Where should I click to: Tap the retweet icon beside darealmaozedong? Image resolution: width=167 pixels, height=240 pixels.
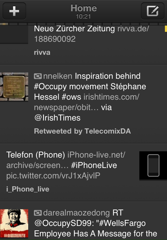(x=38, y=213)
